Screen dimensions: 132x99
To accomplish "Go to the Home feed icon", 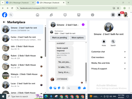I will 37,15.
